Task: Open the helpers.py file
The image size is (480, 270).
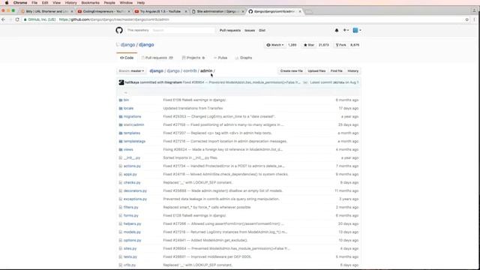Action: pos(132,224)
